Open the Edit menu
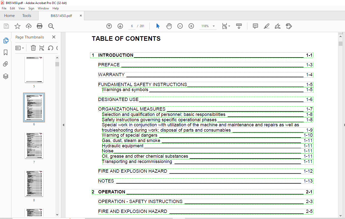The height and width of the screenshot is (219, 345). click(12, 8)
